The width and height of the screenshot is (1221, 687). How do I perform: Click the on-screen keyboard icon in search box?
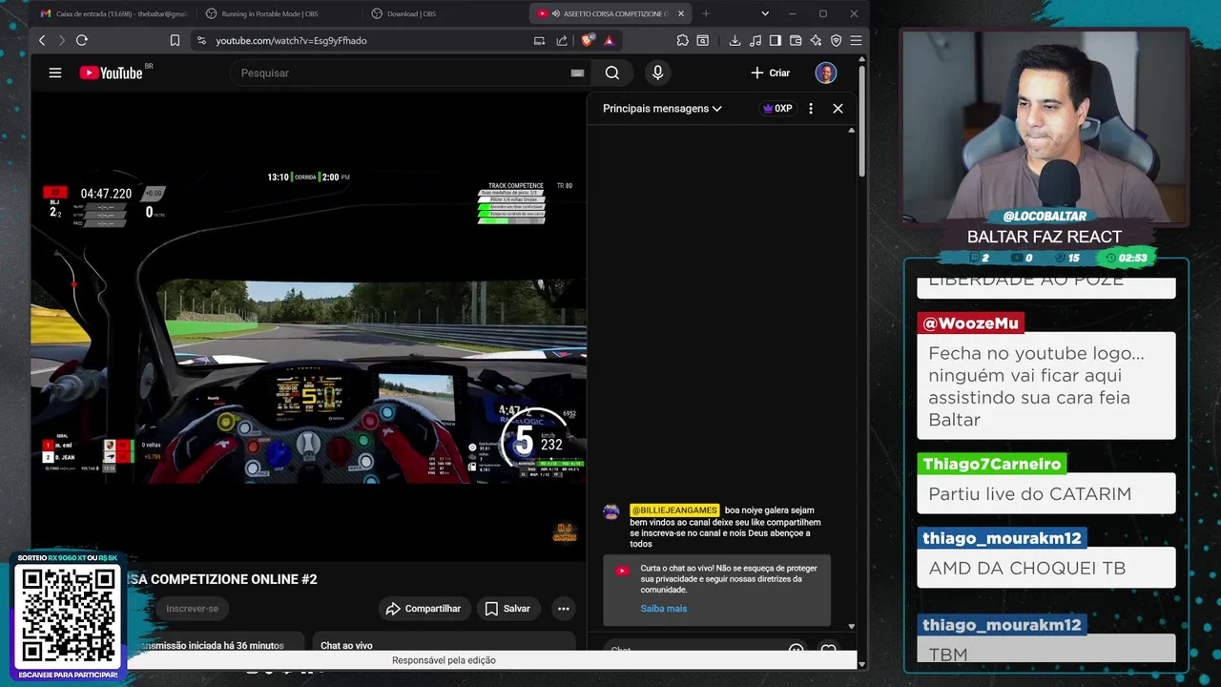coord(577,73)
